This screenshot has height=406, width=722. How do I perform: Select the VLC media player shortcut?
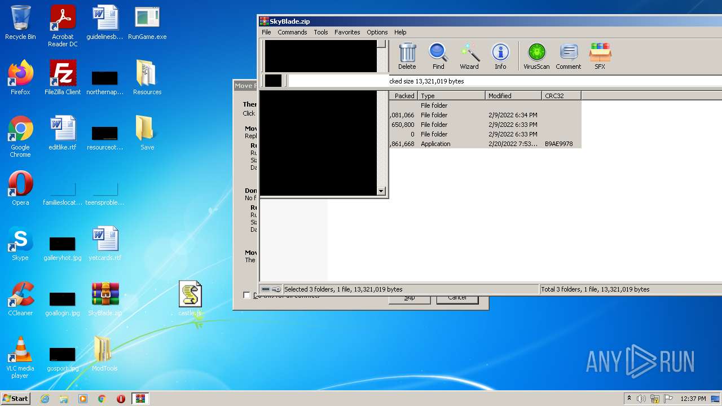tap(20, 358)
